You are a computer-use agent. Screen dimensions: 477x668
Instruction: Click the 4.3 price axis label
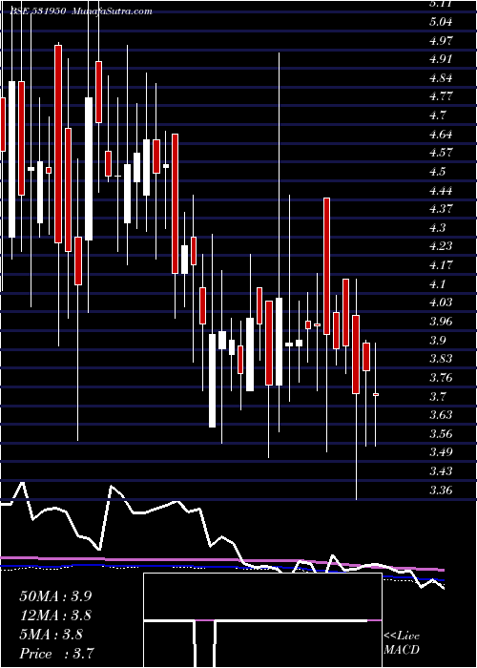[437, 227]
